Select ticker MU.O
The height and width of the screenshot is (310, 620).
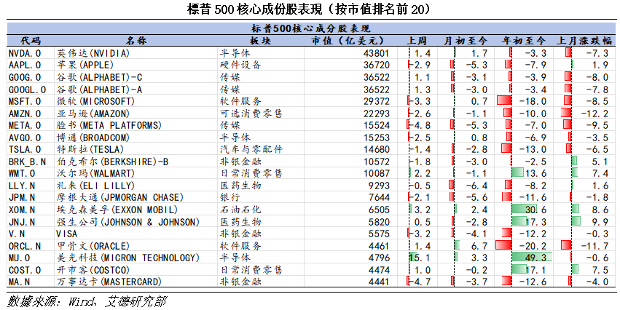tap(19, 258)
